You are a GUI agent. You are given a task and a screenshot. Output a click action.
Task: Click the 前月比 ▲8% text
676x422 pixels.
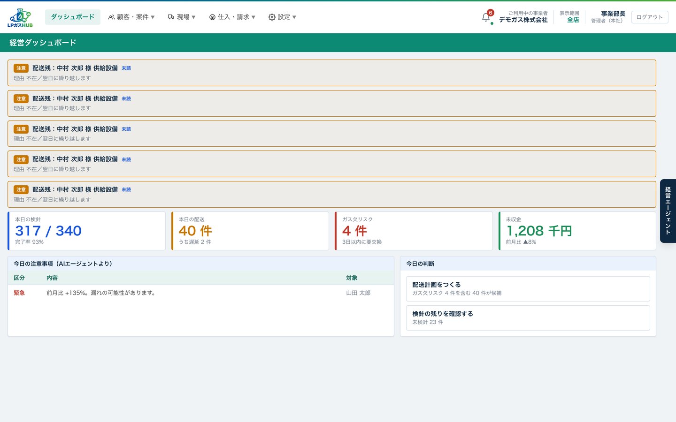(x=521, y=242)
